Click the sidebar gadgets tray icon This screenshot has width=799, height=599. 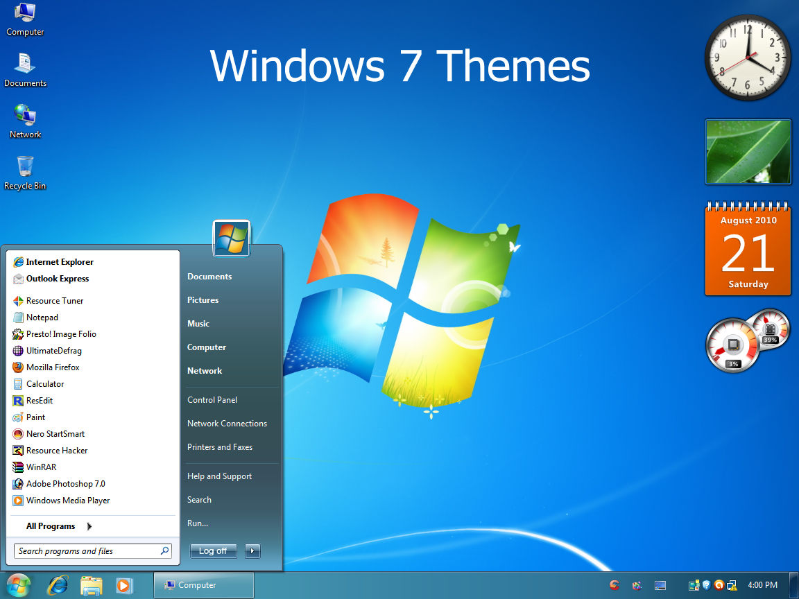[694, 585]
